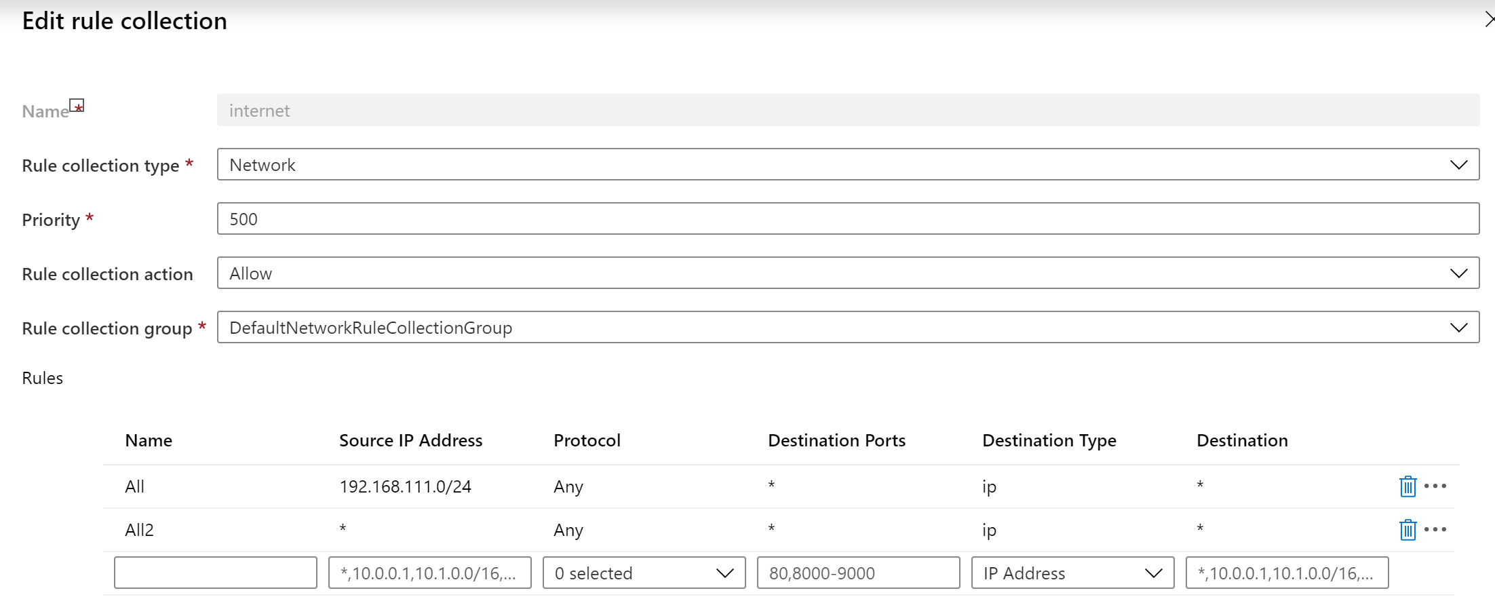
Task: Select the All rule row name
Action: (x=134, y=486)
